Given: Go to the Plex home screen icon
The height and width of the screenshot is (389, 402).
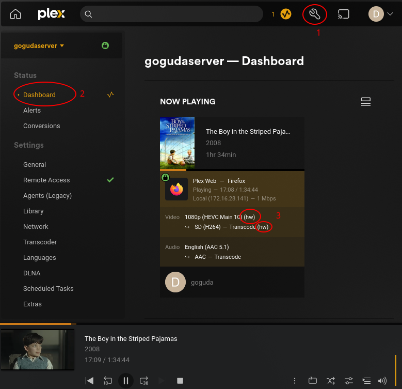Looking at the screenshot, I should click(x=15, y=14).
